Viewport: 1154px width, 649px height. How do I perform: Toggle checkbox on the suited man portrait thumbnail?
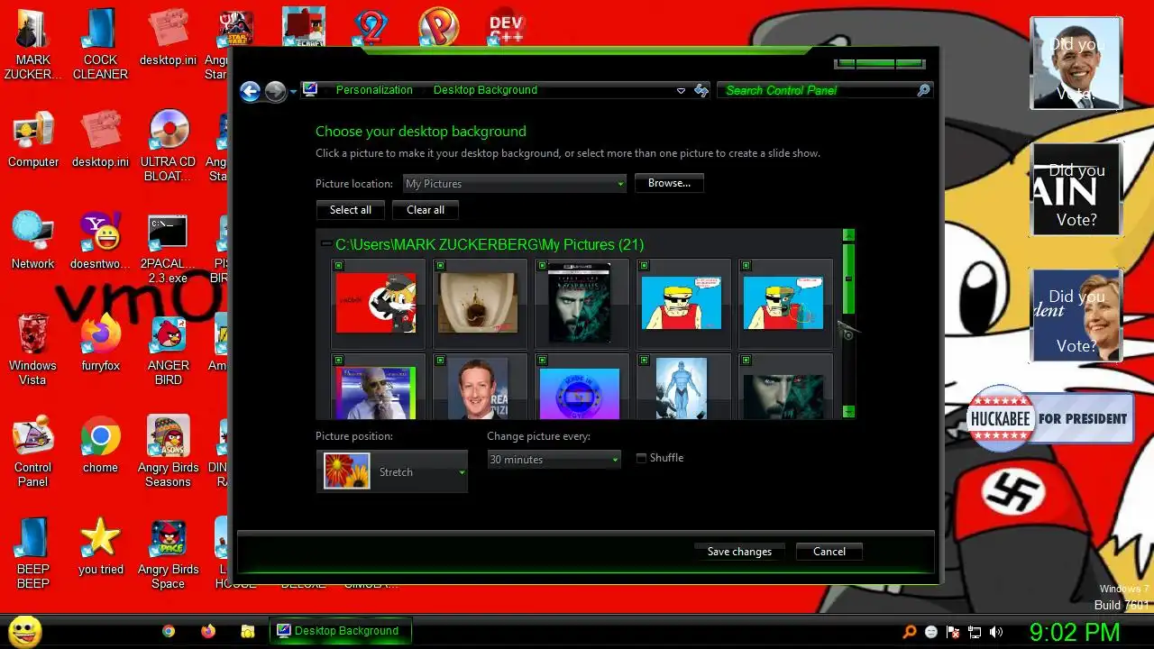click(440, 360)
